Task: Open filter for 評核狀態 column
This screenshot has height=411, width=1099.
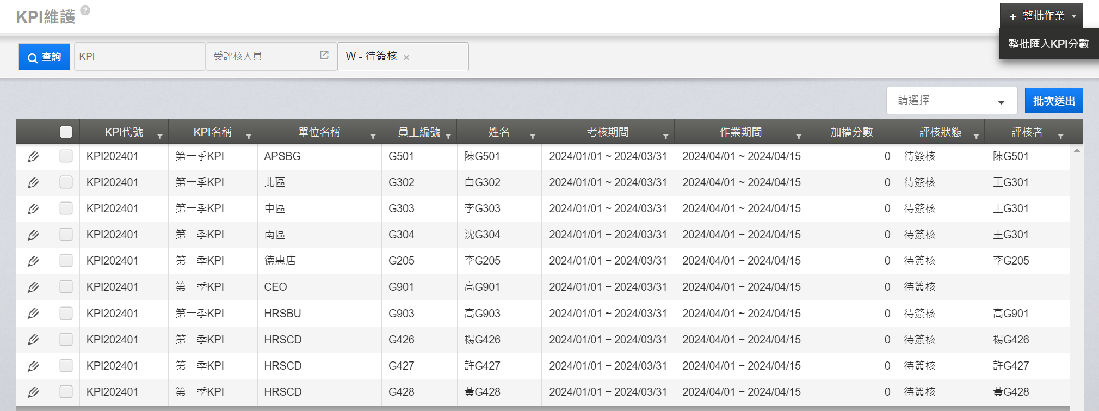Action: coord(976,137)
